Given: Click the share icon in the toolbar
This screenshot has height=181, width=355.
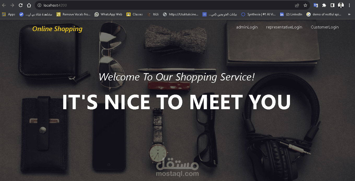Looking at the screenshot, I should coord(297,5).
